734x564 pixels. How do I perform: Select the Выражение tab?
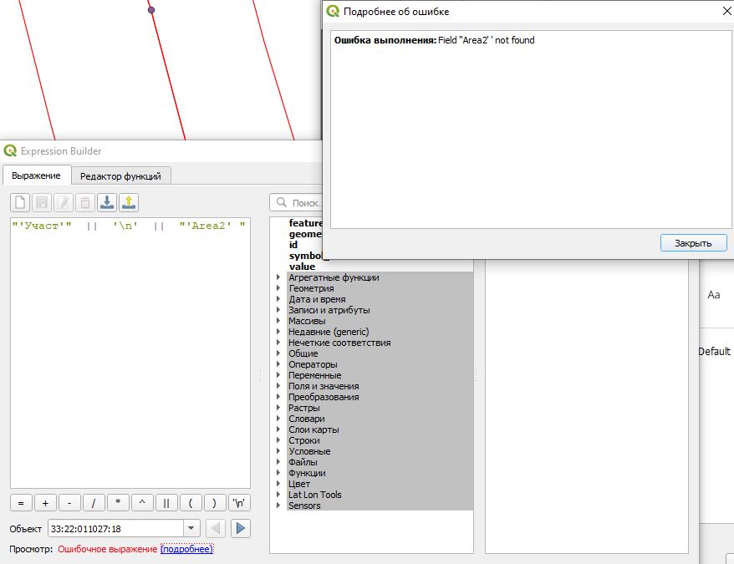pyautogui.click(x=36, y=175)
